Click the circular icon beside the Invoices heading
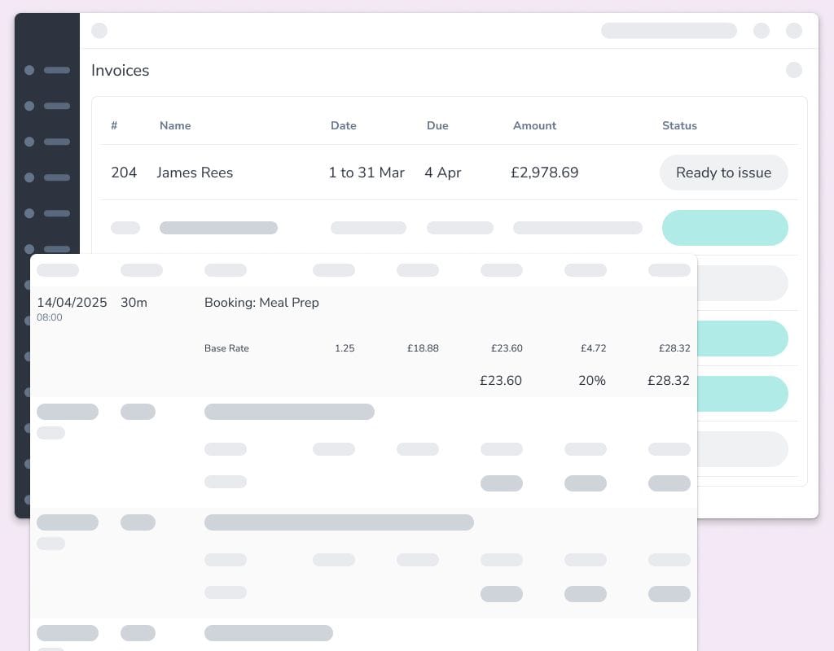 (x=794, y=70)
